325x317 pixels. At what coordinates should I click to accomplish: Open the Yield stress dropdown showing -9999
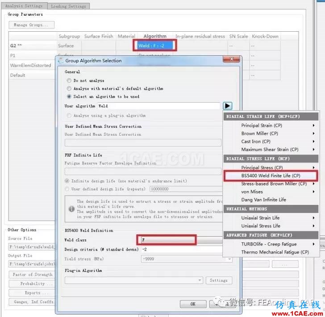pyautogui.click(x=187, y=259)
